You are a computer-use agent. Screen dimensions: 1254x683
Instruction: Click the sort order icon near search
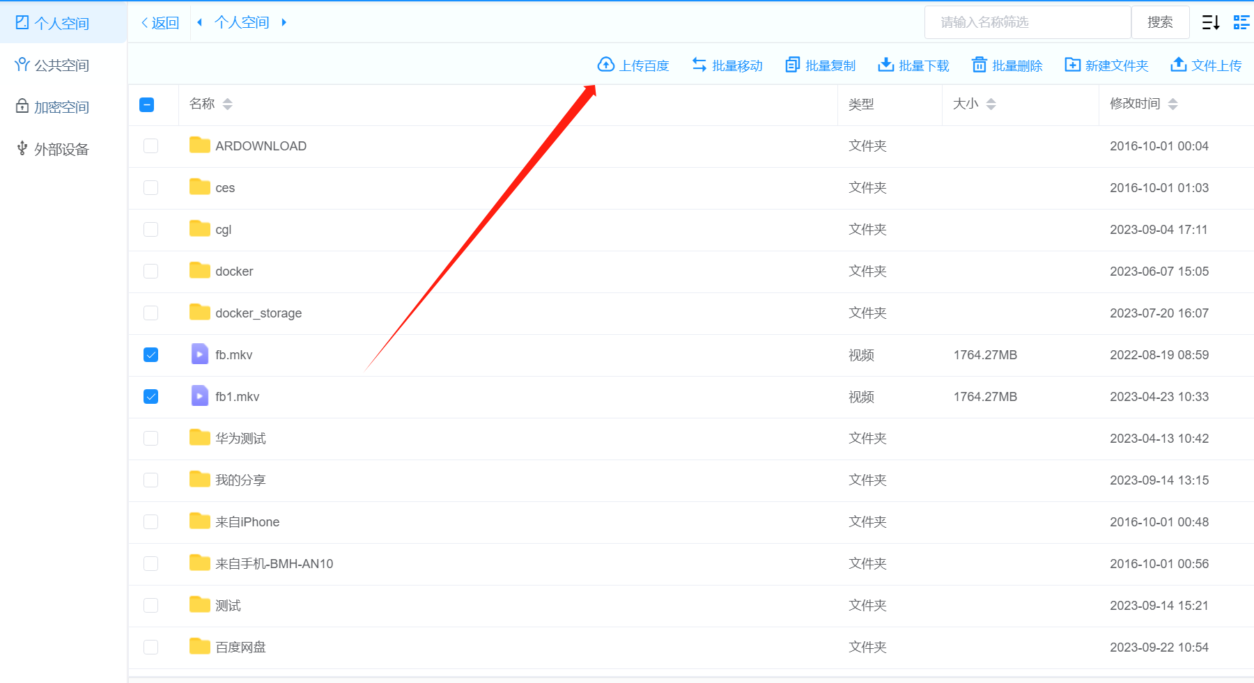[1211, 22]
